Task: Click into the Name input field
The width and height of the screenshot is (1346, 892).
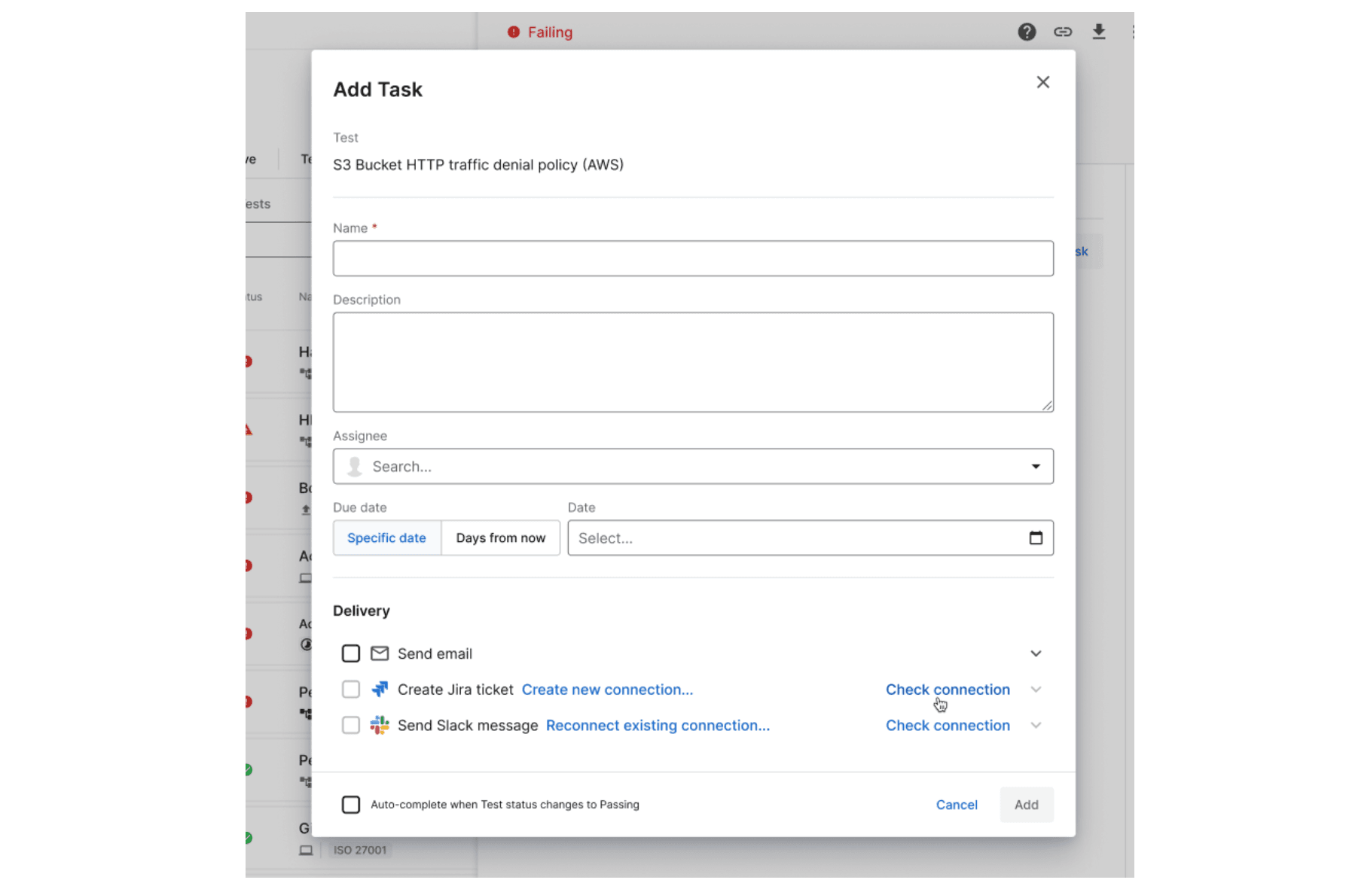Action: tap(692, 259)
